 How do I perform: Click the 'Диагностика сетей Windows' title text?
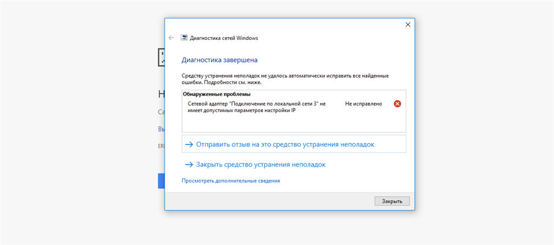point(224,38)
